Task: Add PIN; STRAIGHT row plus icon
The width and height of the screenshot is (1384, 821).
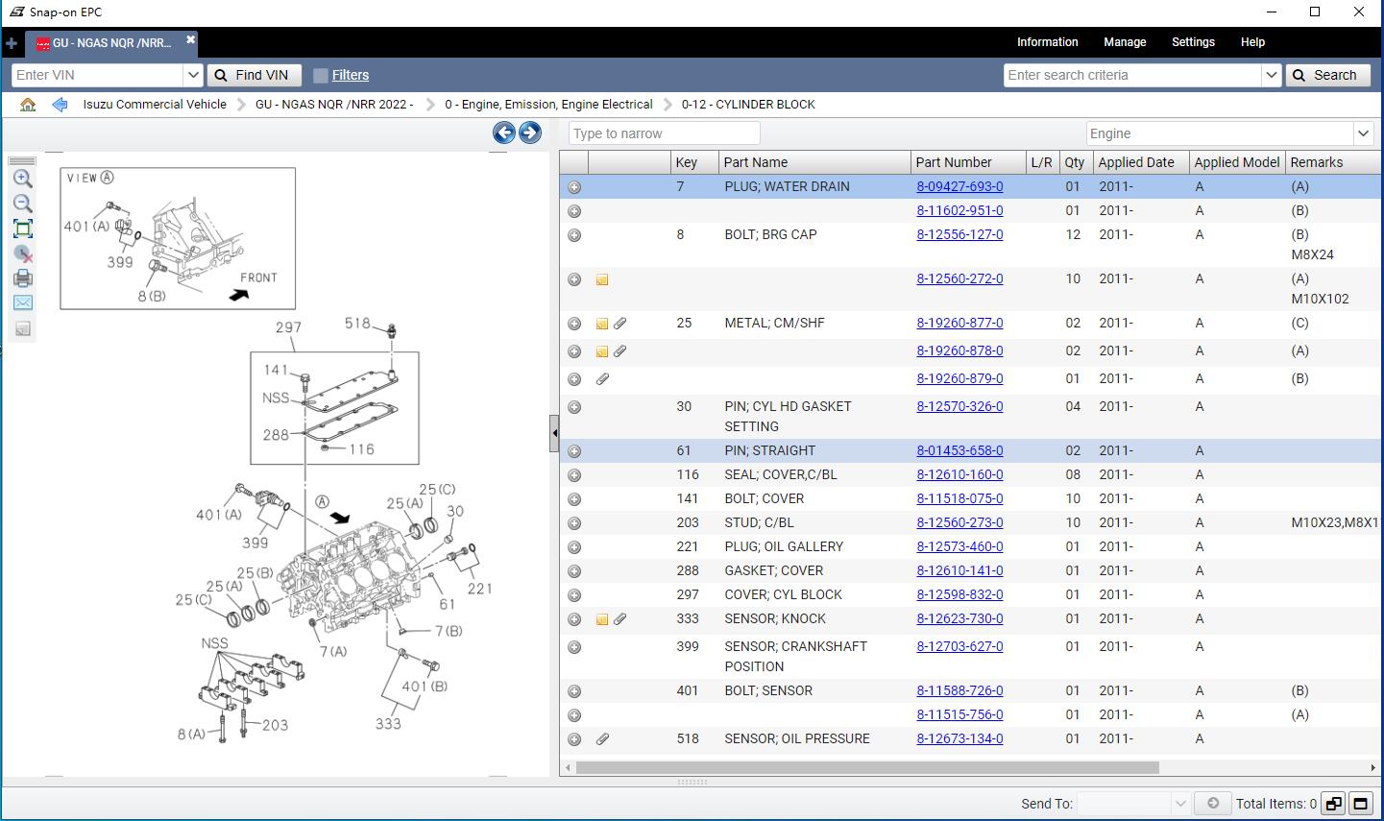Action: tap(574, 451)
